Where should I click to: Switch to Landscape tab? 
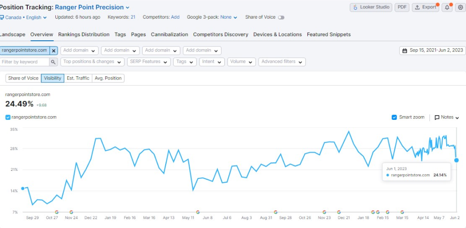[13, 34]
